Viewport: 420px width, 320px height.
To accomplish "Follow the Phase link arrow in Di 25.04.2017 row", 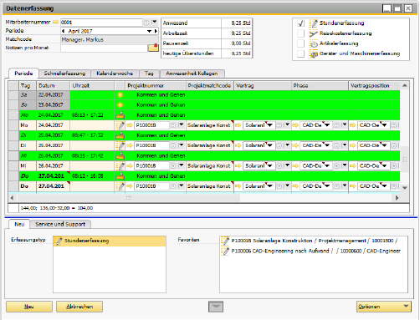I will click(295, 145).
